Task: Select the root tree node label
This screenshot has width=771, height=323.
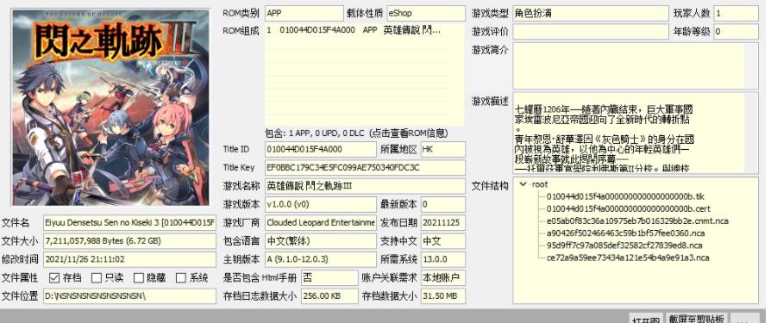Action: pos(540,184)
